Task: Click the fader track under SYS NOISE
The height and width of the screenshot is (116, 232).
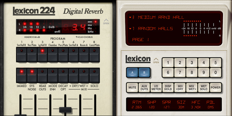Action: [35, 105]
